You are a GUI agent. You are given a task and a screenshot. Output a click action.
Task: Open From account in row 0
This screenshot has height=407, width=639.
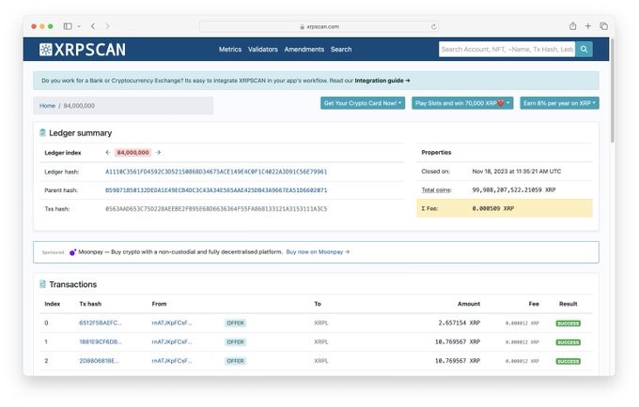click(172, 323)
